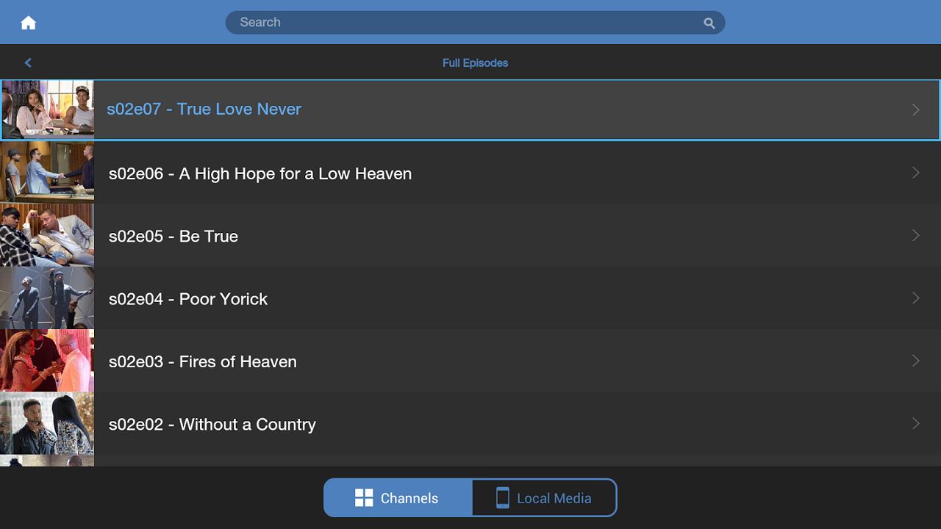Switch to the Local Media tab
The width and height of the screenshot is (941, 529).
click(544, 498)
